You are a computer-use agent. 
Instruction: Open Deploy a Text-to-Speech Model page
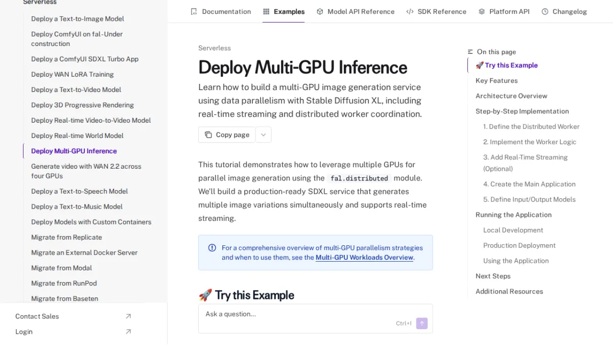pyautogui.click(x=80, y=191)
